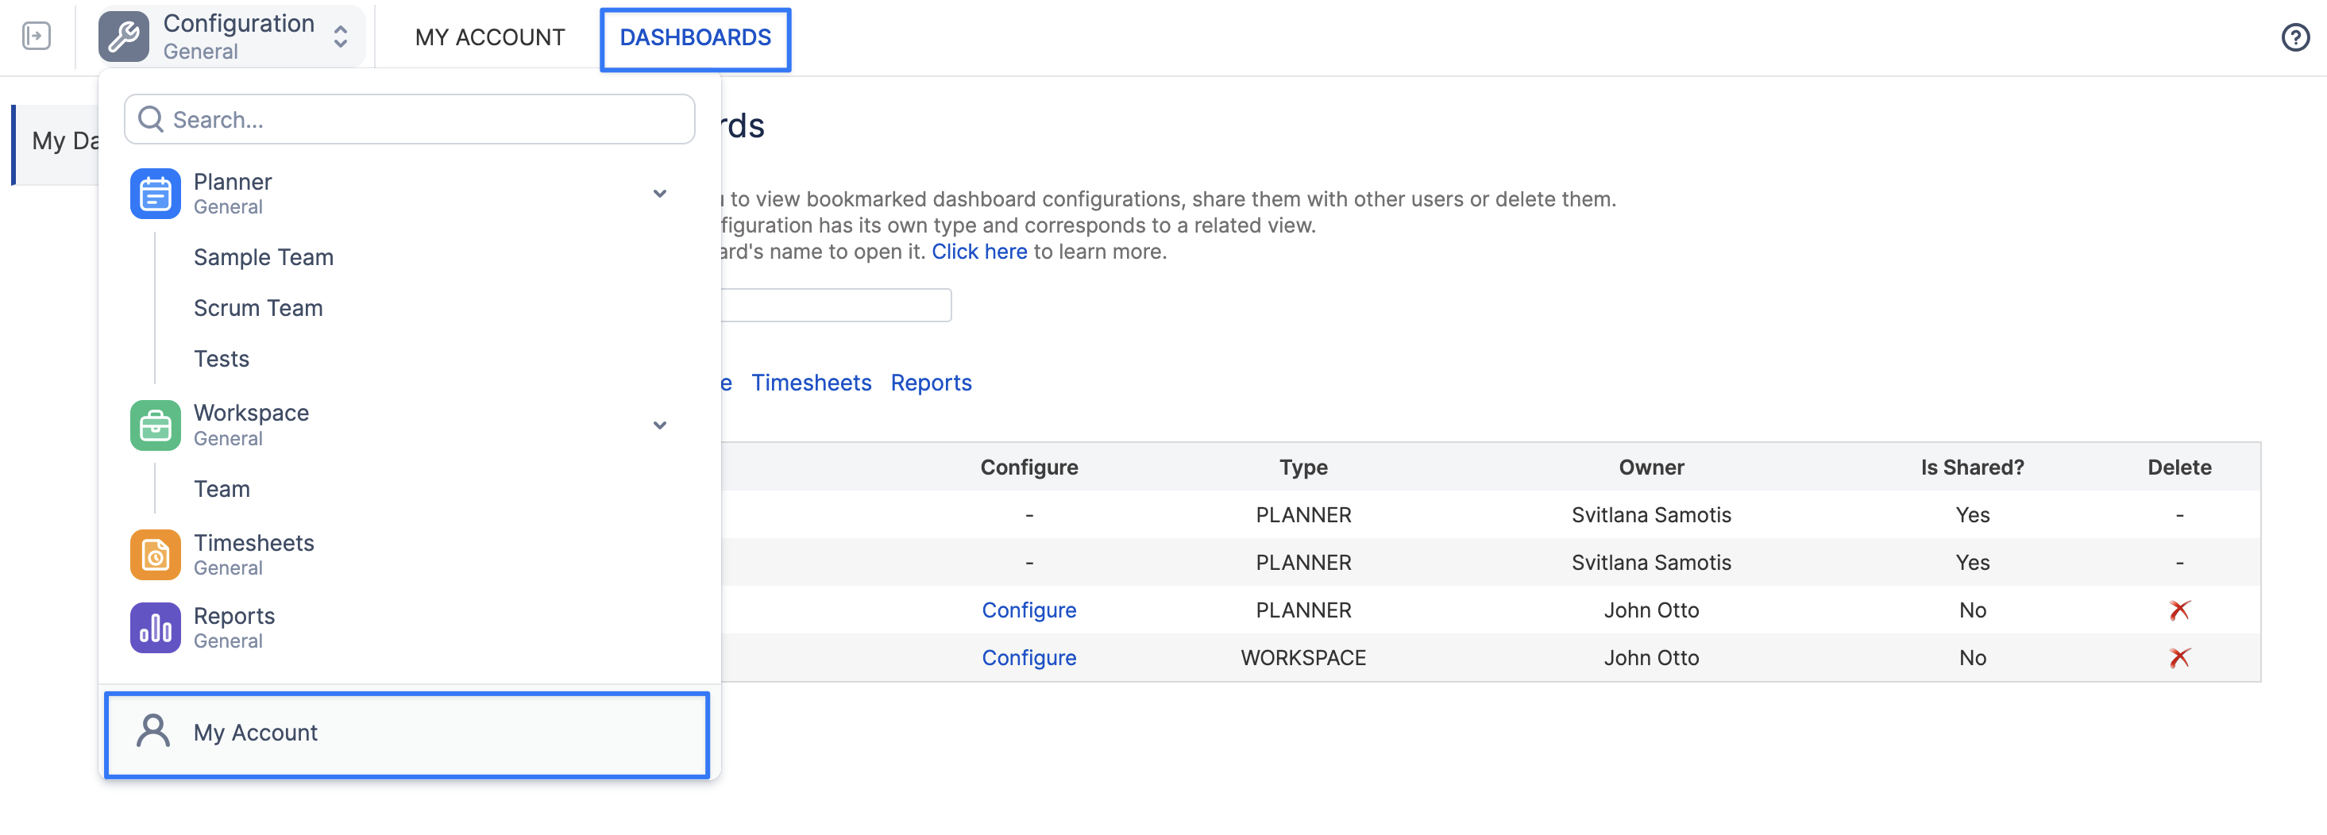
Task: Click the menu Search field
Action: 409,119
